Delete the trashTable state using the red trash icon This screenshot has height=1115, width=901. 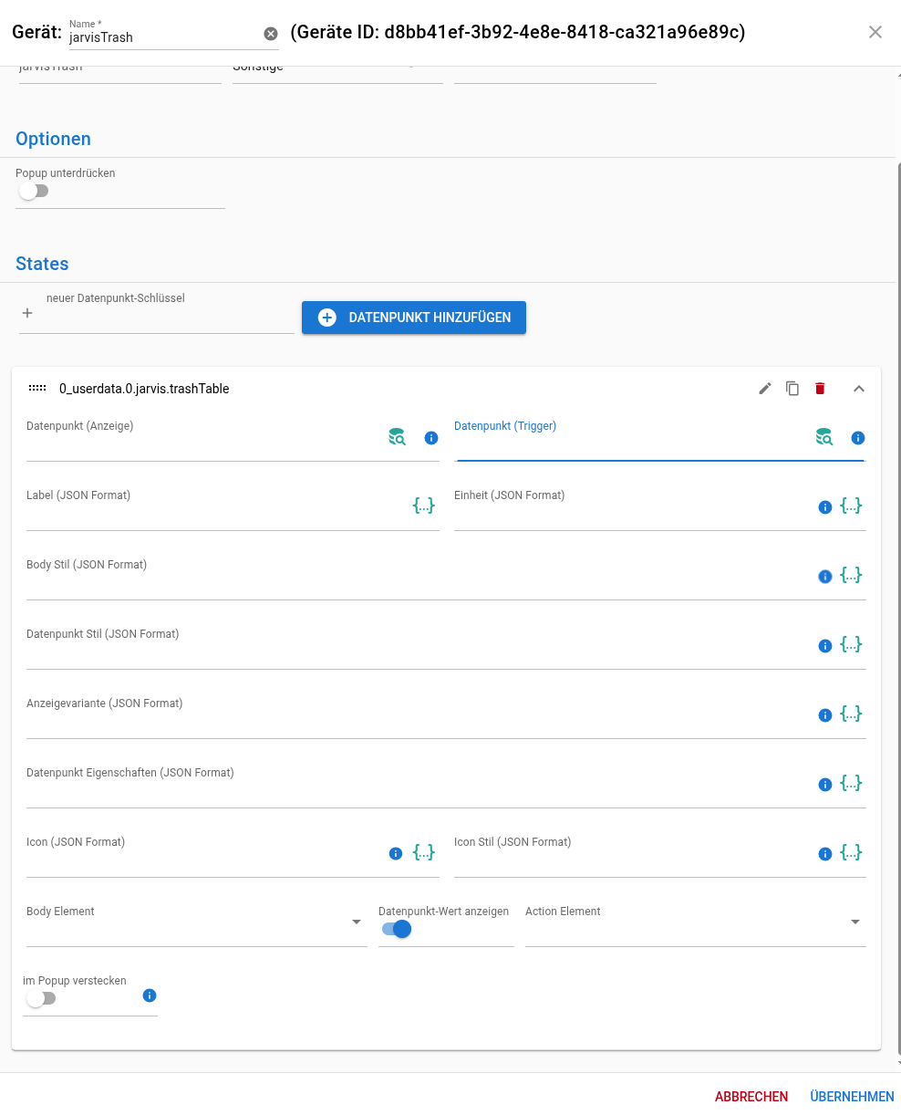[x=820, y=389]
